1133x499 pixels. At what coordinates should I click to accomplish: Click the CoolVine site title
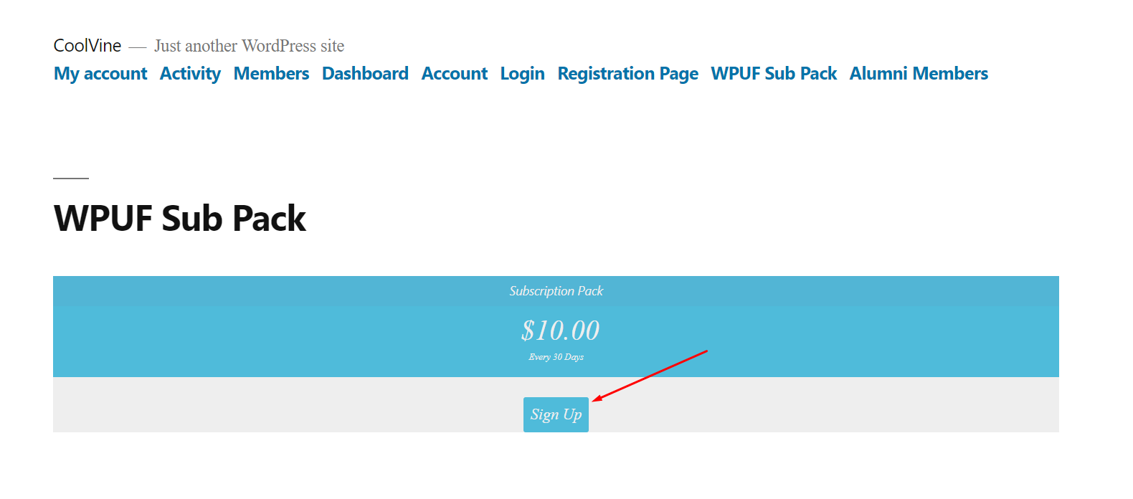tap(87, 44)
